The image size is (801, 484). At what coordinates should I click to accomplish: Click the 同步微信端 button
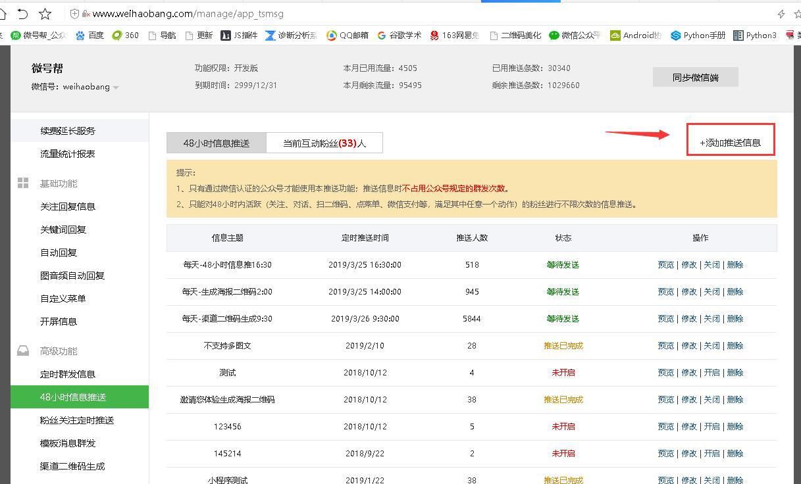click(x=695, y=77)
